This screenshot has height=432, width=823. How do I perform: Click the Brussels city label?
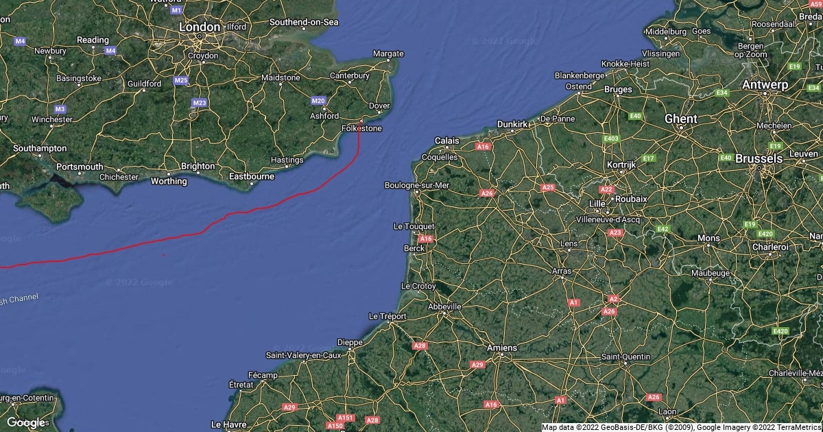tap(759, 158)
